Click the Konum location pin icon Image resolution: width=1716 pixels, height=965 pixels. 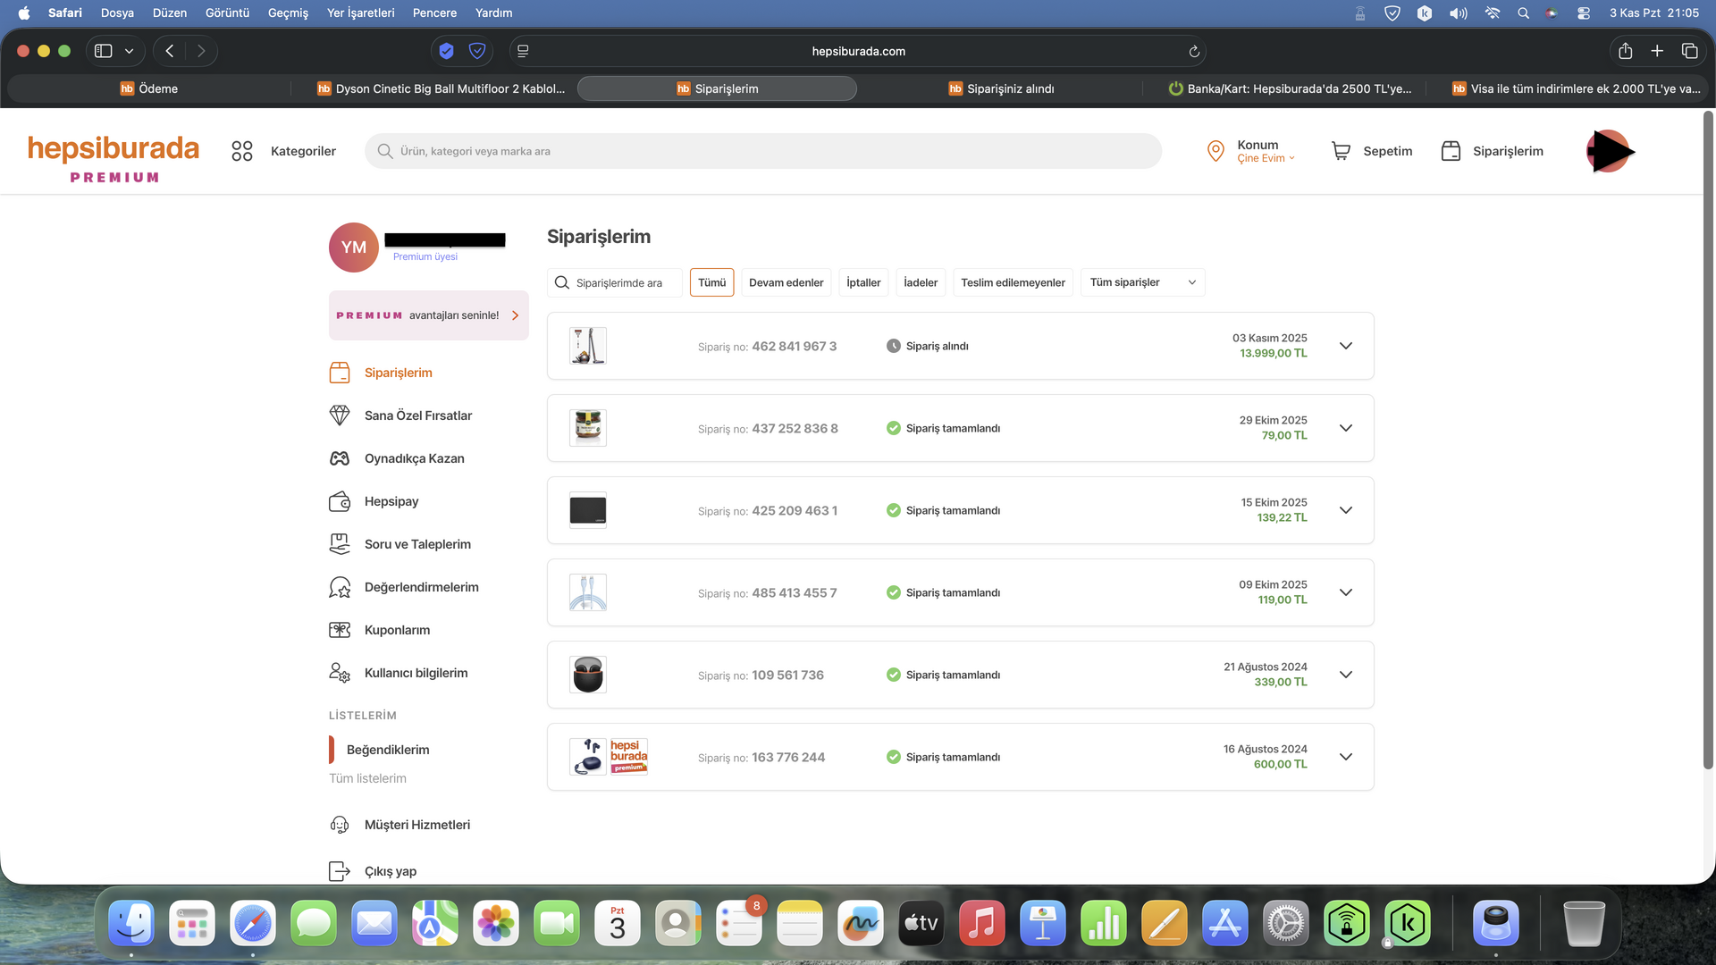[x=1215, y=151]
